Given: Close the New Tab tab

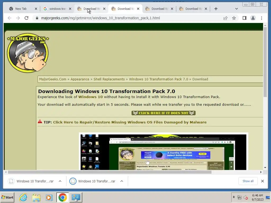Looking at the screenshot, I should coord(36,9).
